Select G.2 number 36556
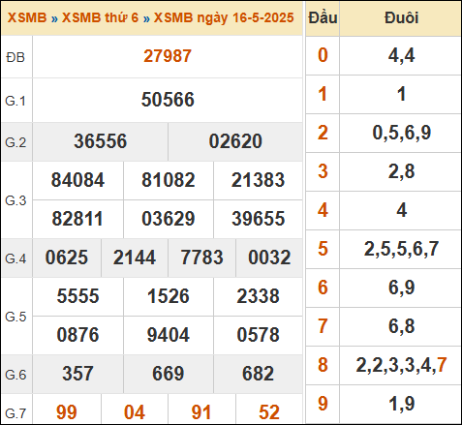The height and width of the screenshot is (425, 462). pos(100,141)
